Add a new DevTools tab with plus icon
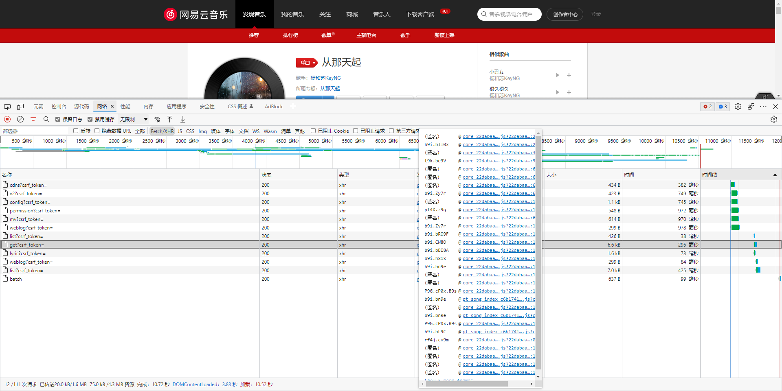Screen dimensions: 782x391 293,106
